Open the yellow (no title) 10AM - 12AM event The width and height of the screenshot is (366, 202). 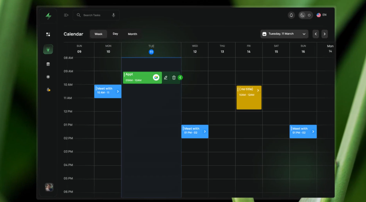click(249, 98)
